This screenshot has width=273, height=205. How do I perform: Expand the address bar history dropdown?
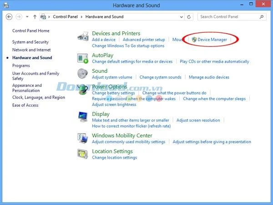pos(182,17)
